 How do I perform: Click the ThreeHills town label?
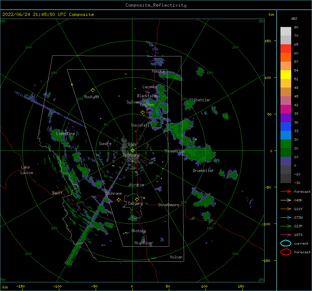174,151
